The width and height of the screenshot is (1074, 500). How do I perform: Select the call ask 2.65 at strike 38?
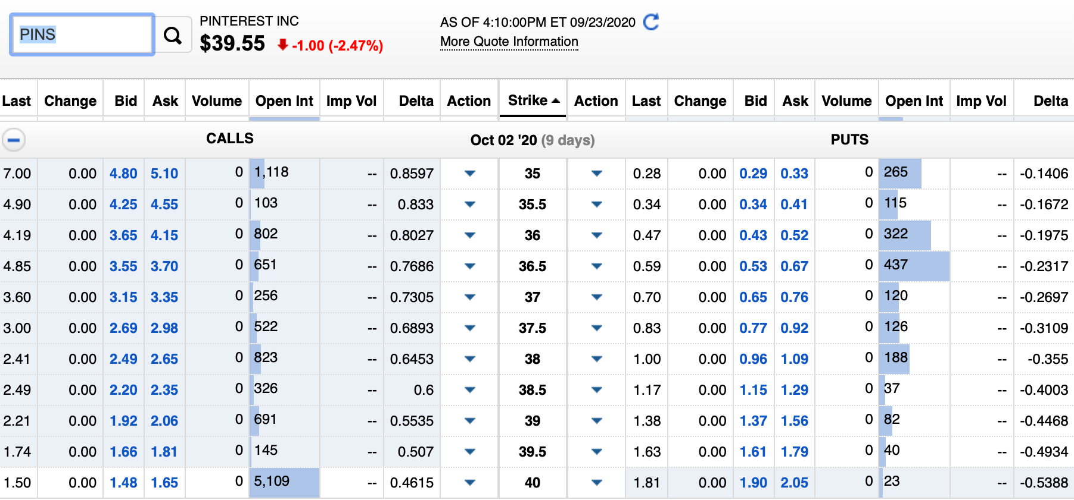164,359
